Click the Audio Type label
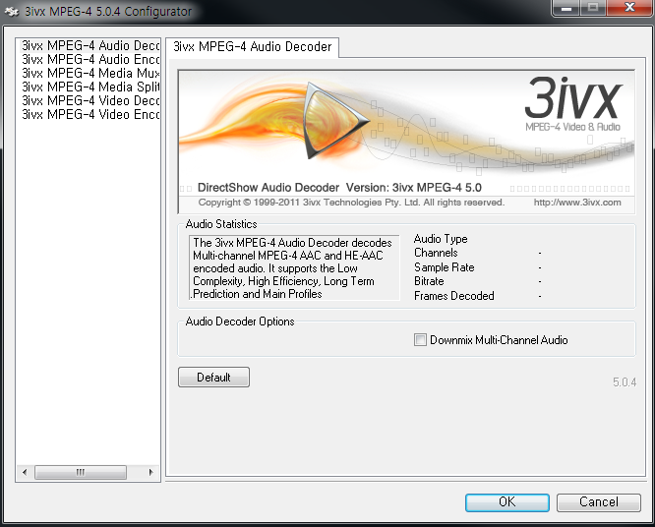The image size is (655, 527). pos(441,239)
